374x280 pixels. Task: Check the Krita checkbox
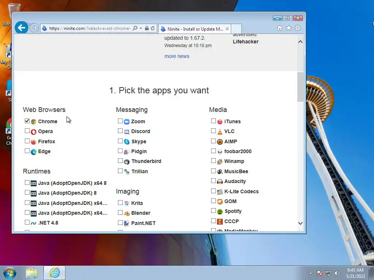[x=120, y=202]
